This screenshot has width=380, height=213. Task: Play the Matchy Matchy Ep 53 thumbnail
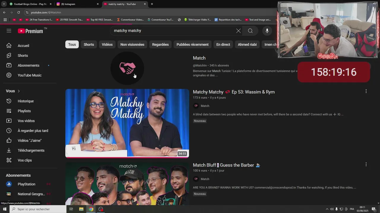[127, 123]
